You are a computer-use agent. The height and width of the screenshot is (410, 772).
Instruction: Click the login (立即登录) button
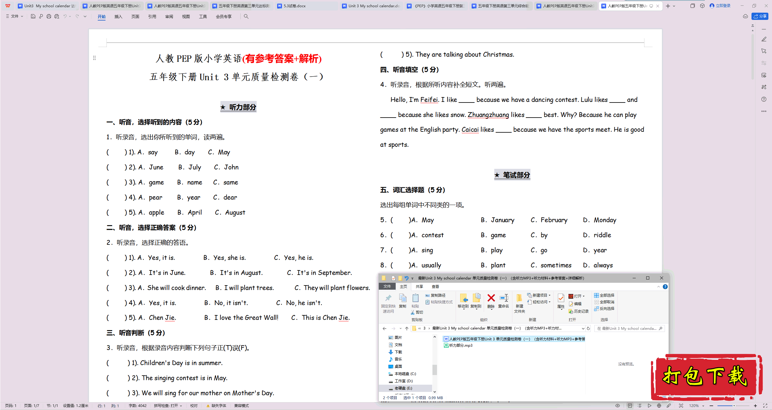[x=720, y=6]
